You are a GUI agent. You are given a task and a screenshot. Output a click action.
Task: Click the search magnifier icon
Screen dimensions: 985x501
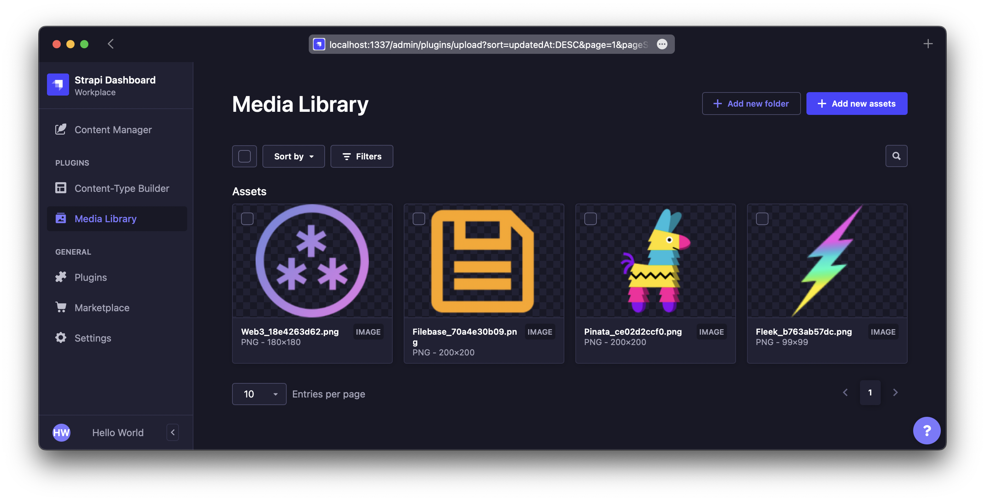click(x=896, y=156)
